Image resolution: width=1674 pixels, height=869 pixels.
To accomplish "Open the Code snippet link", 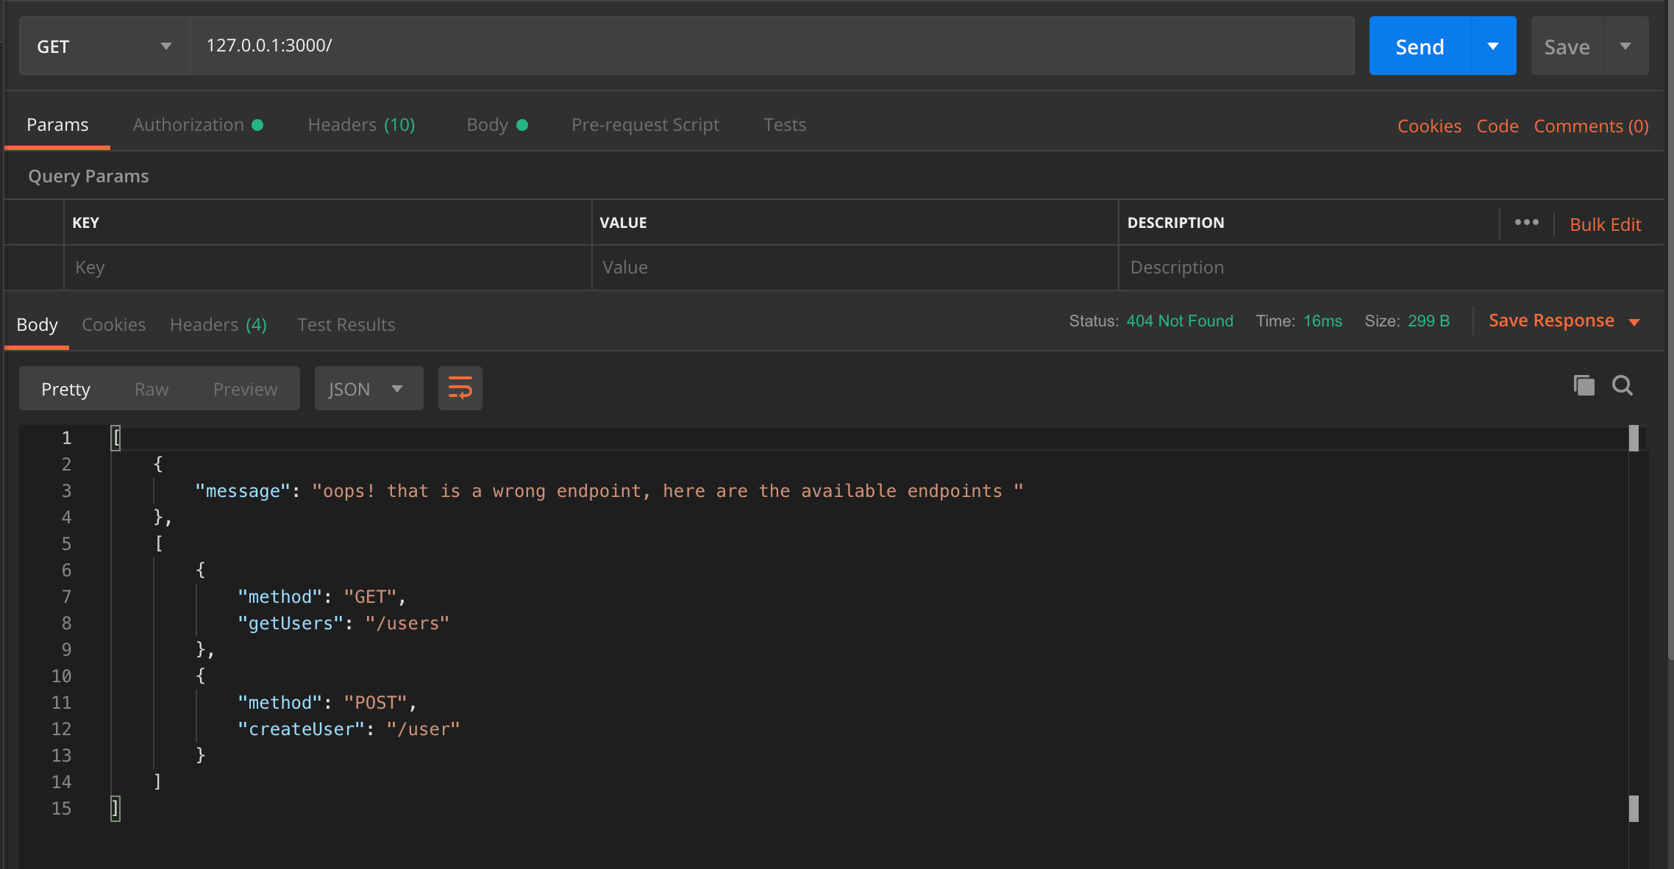I will click(x=1497, y=126).
